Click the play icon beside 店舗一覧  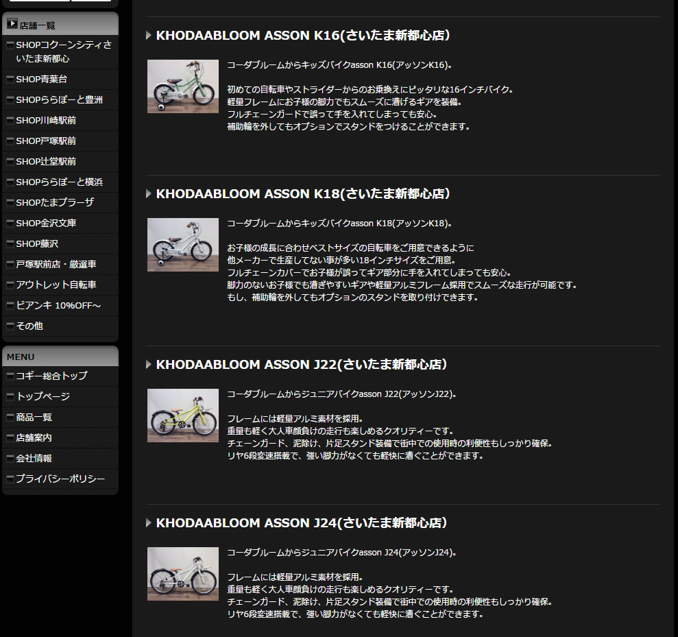point(12,23)
